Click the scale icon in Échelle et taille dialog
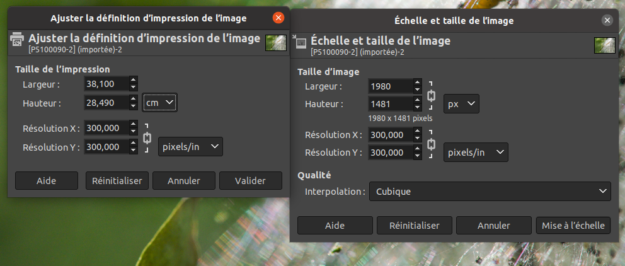Viewport: 625px width, 266px height. [x=299, y=42]
